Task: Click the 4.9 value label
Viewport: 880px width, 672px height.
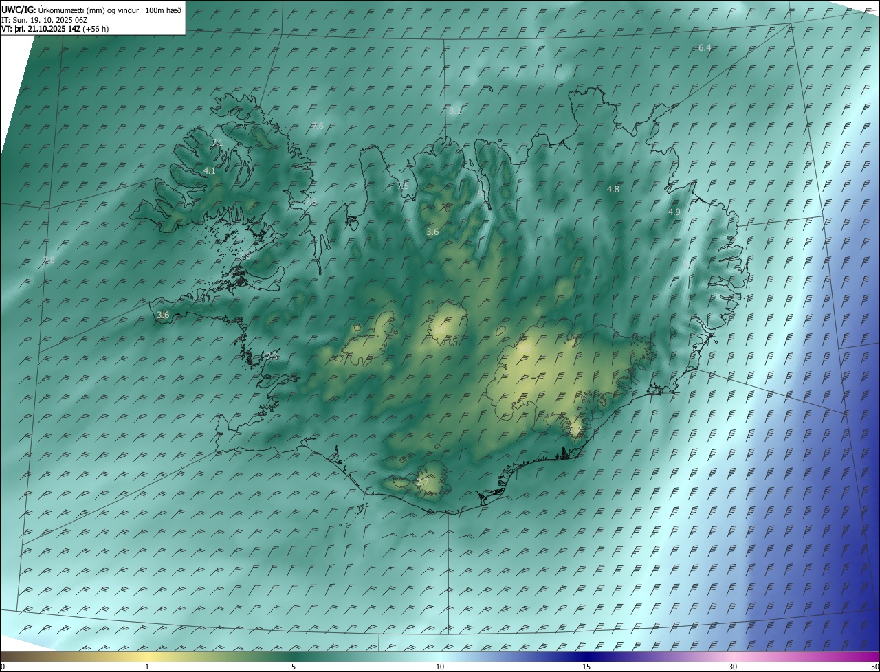Action: pyautogui.click(x=674, y=212)
